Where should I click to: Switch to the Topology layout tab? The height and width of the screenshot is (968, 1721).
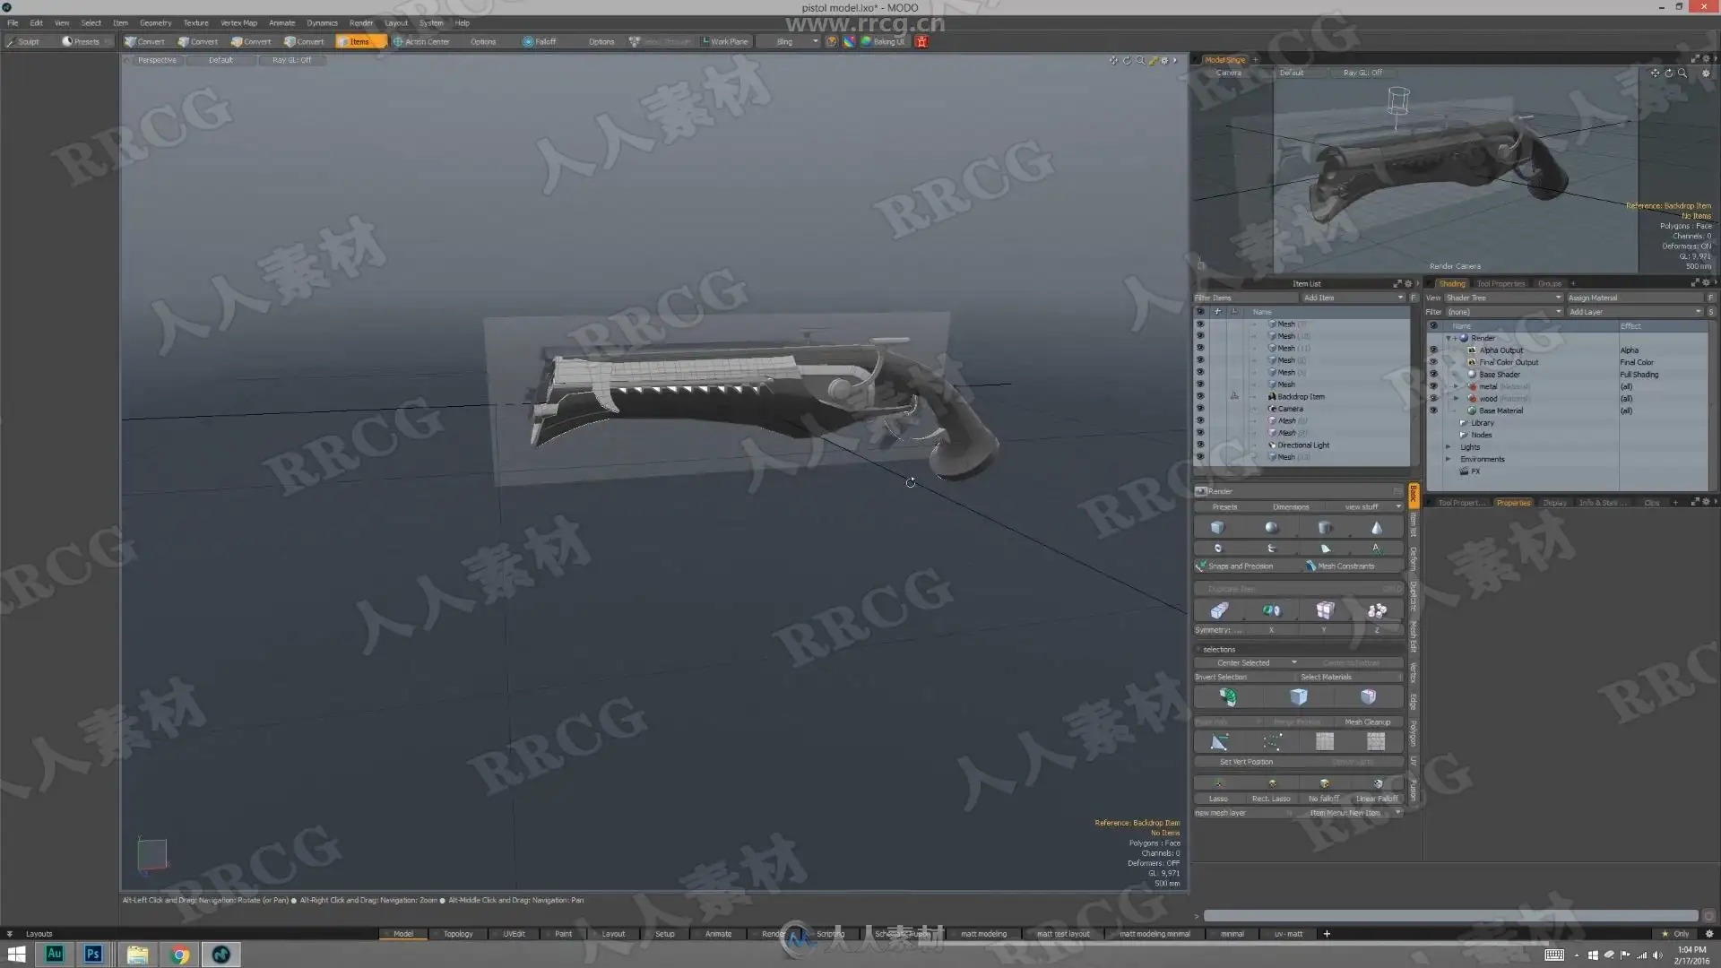point(458,934)
